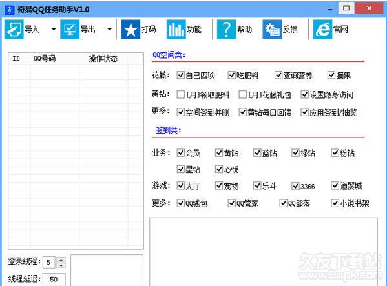Click 操作状态 column header

point(103,59)
